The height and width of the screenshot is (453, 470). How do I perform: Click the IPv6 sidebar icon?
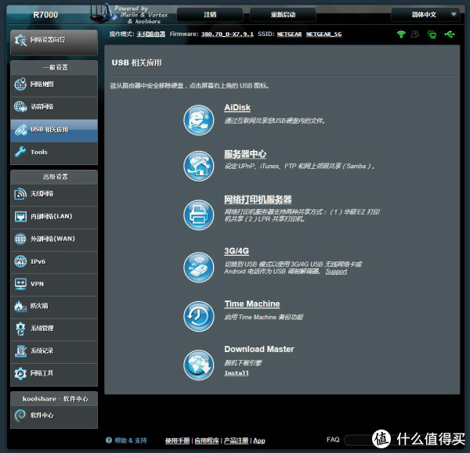[x=20, y=261]
